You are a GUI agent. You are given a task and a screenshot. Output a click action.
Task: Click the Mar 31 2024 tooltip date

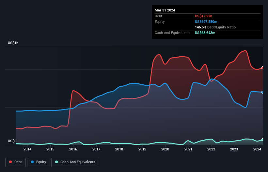[x=165, y=10]
